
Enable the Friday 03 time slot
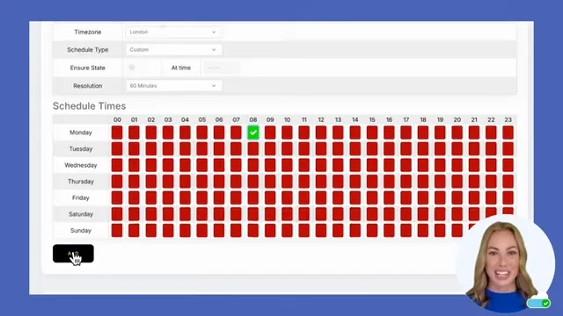point(168,197)
